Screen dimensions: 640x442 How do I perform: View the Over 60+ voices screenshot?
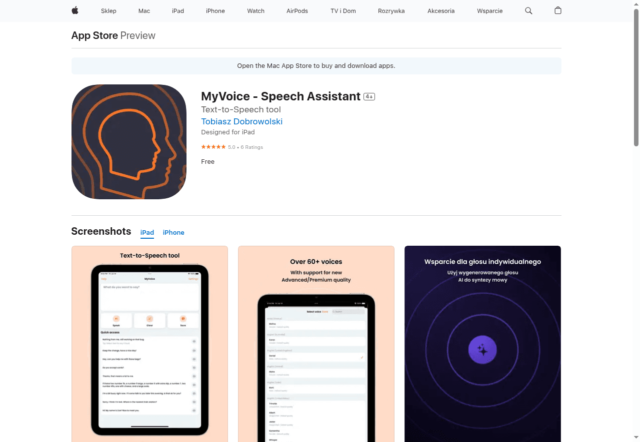point(316,344)
